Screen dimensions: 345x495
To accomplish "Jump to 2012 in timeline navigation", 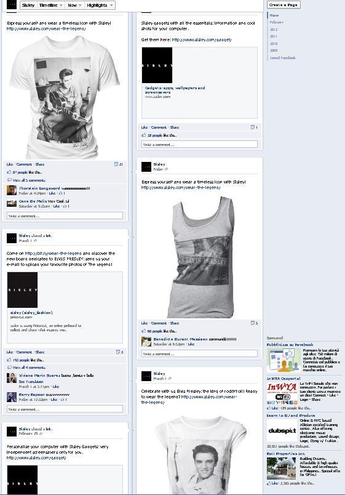I will (x=274, y=30).
